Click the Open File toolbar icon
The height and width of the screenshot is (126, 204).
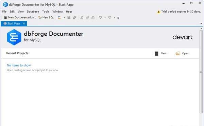tap(60, 17)
